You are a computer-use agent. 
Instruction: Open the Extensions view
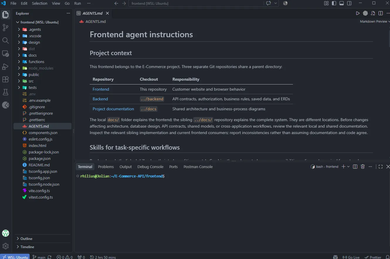tap(6, 79)
